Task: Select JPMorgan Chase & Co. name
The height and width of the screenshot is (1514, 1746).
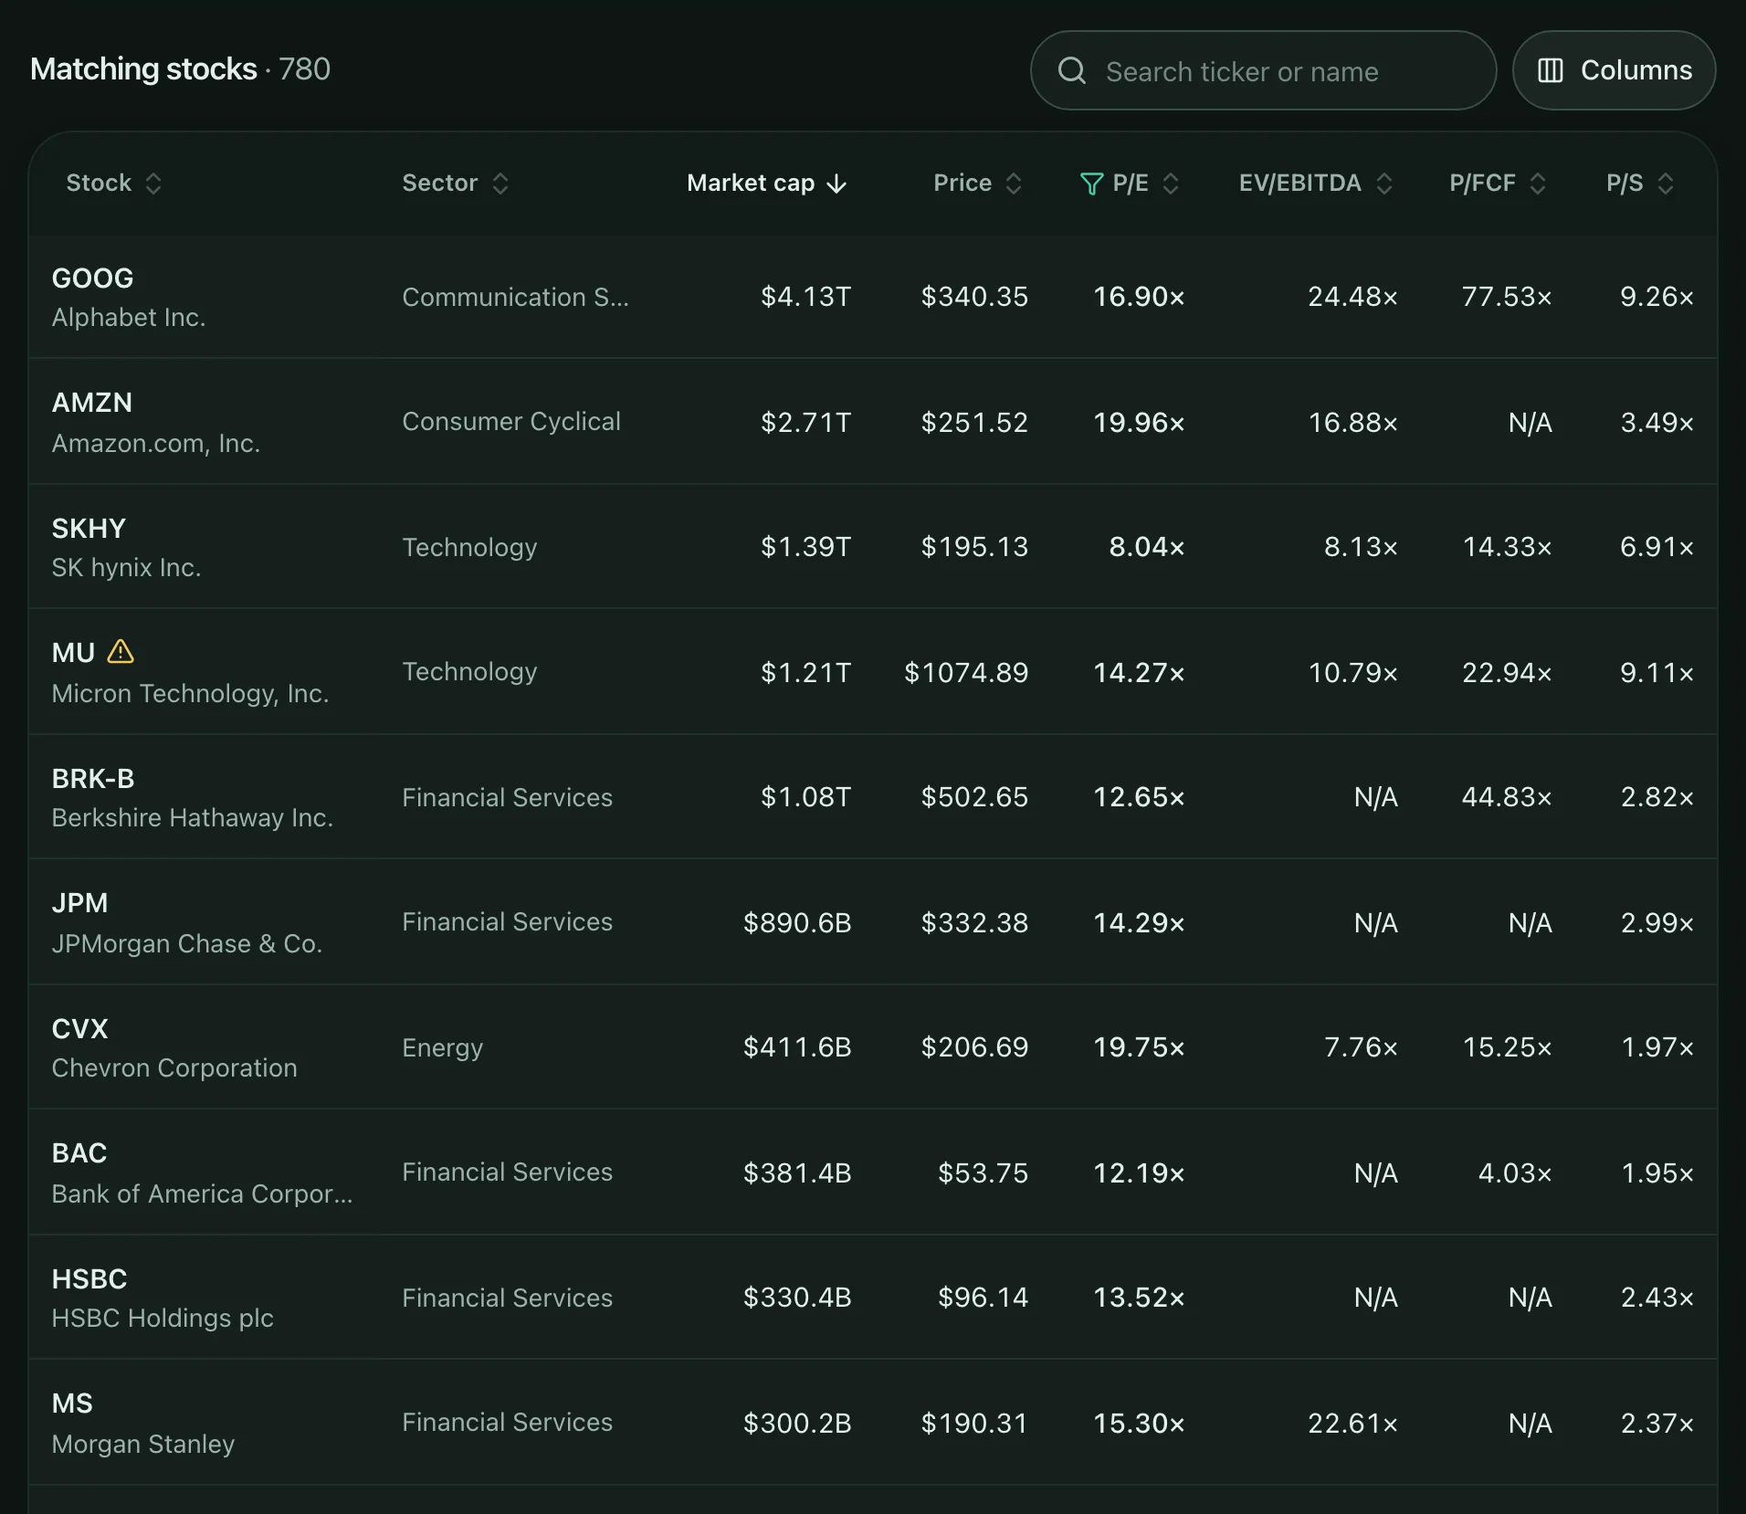Action: click(187, 943)
